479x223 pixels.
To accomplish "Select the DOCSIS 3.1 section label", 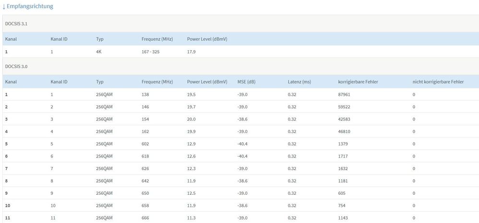I will pyautogui.click(x=16, y=24).
